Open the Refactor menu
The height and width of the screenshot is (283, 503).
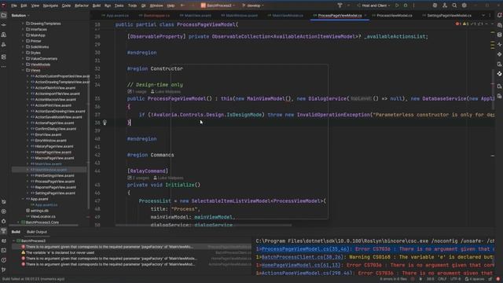click(x=82, y=6)
